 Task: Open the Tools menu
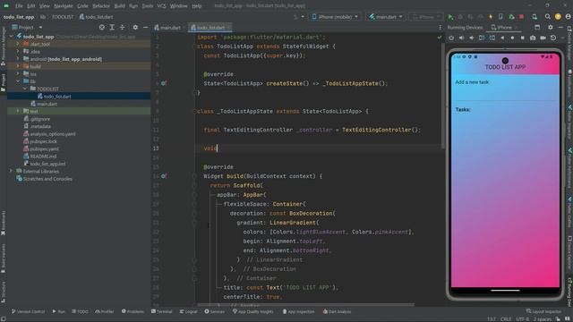click(x=147, y=6)
